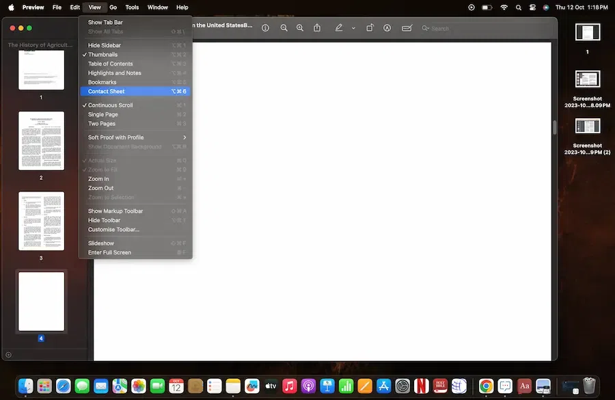
Task: Start Slideshow from View menu
Action: (135, 243)
